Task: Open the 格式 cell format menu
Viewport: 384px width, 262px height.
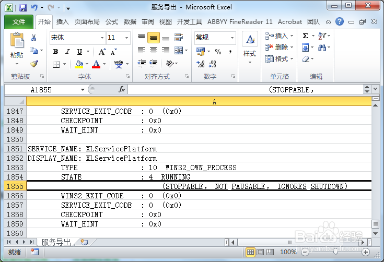Action: coord(279,59)
